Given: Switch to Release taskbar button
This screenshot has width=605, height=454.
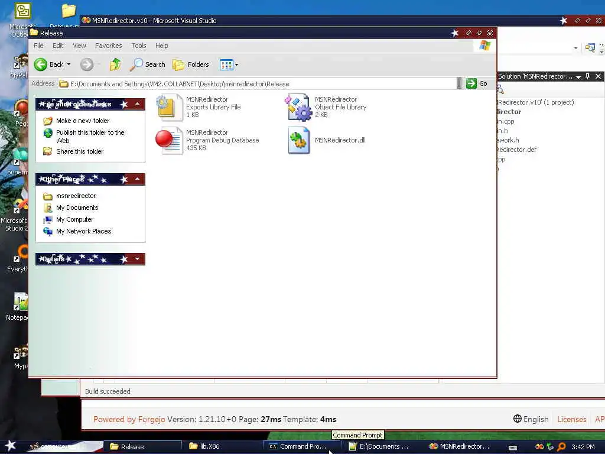Looking at the screenshot, I should (x=143, y=447).
